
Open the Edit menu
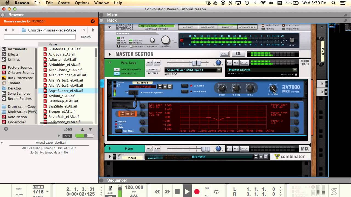[49, 3]
